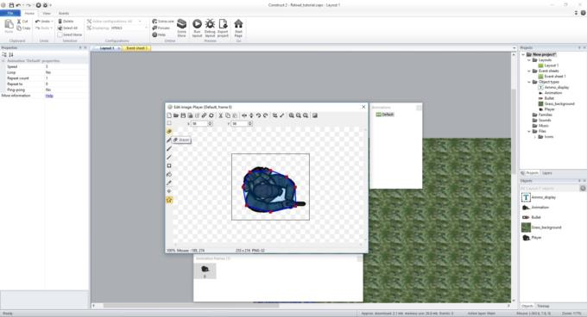Click the Help link in properties

49,96
